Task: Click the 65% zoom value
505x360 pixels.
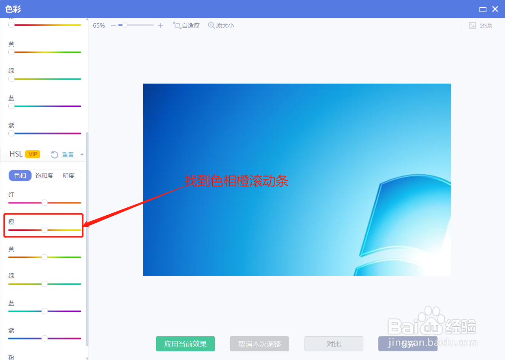Action: 99,25
